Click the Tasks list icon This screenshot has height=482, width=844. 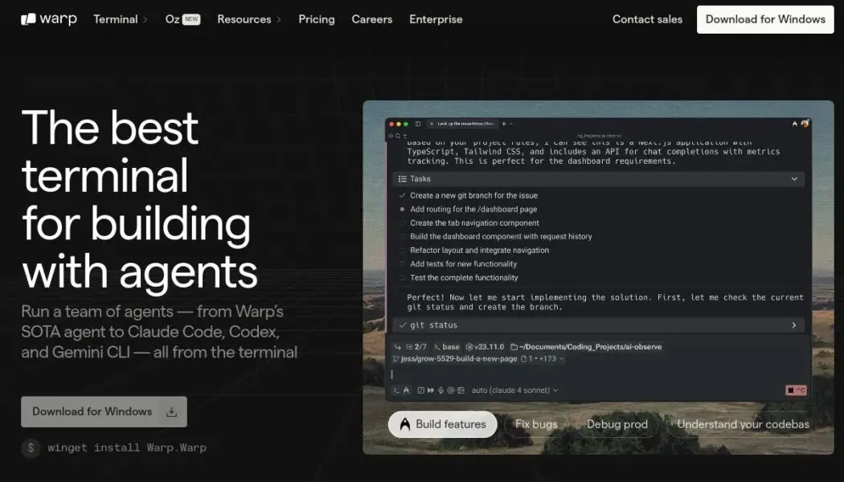click(x=402, y=178)
